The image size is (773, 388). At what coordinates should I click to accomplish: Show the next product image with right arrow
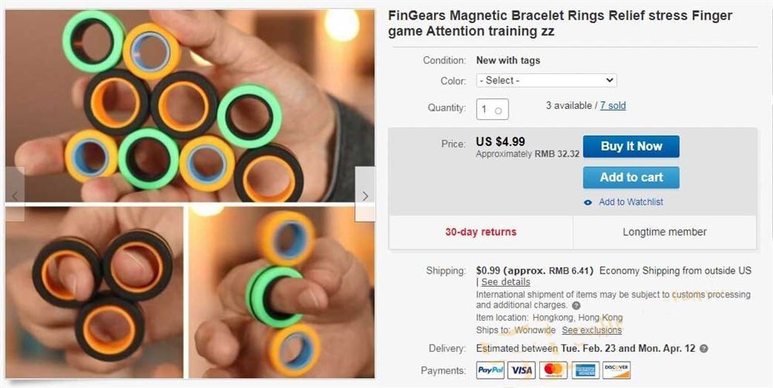point(364,196)
